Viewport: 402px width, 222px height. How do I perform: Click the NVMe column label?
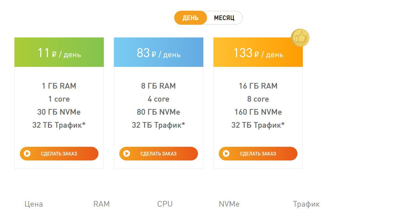pos(229,204)
